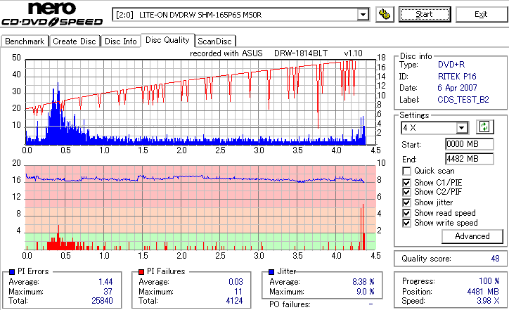Click PI Failures total value 4124
Image resolution: width=509 pixels, height=310 pixels.
pos(234,301)
